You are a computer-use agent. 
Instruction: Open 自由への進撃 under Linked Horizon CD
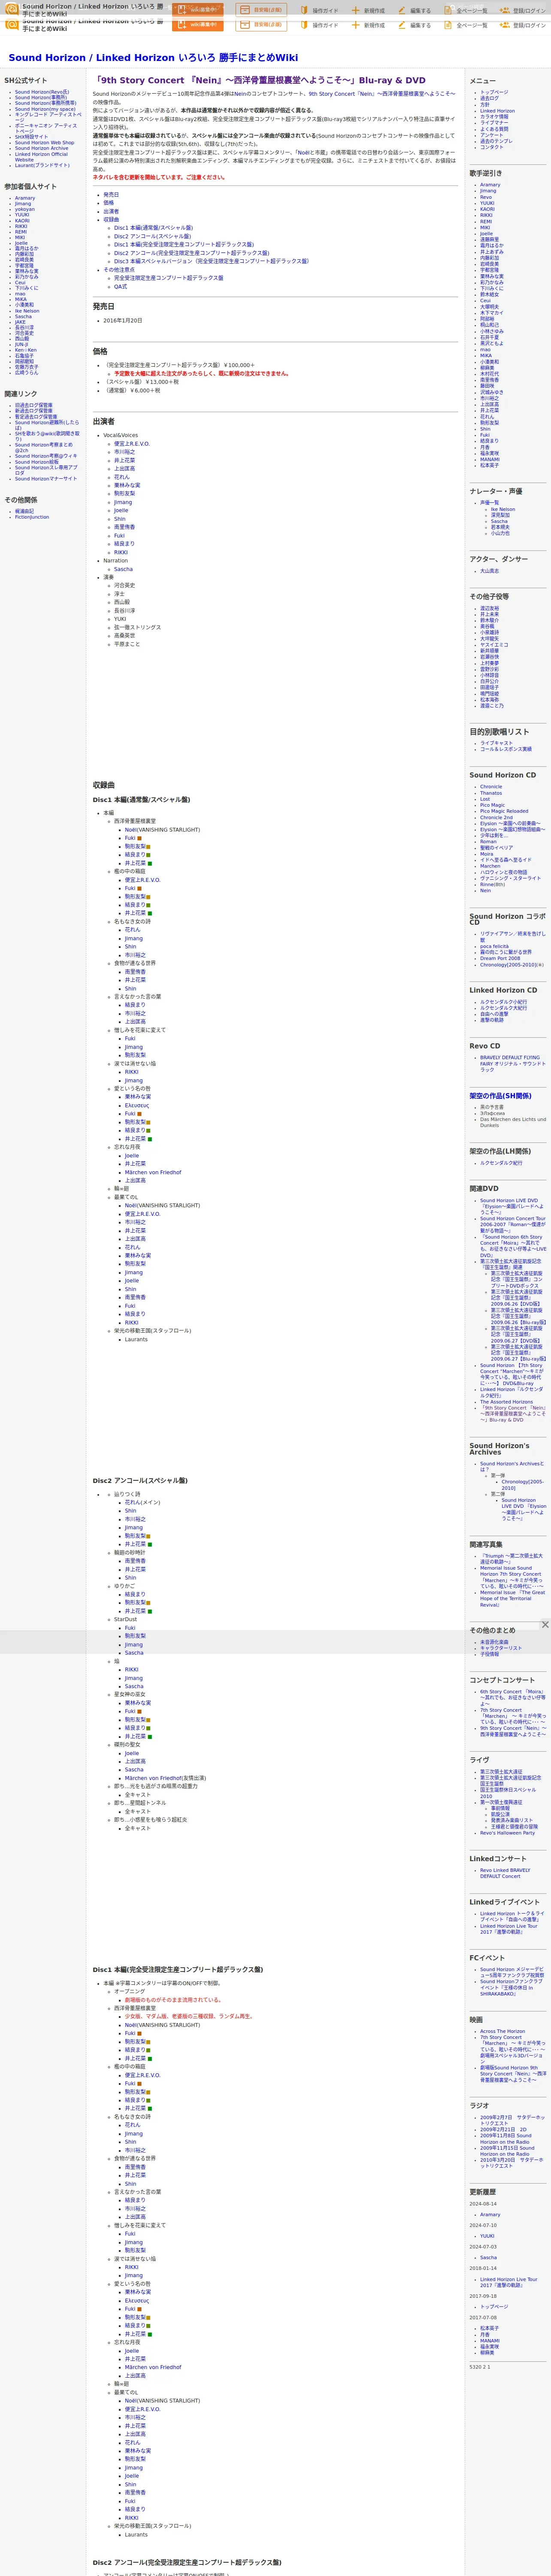point(494,1014)
